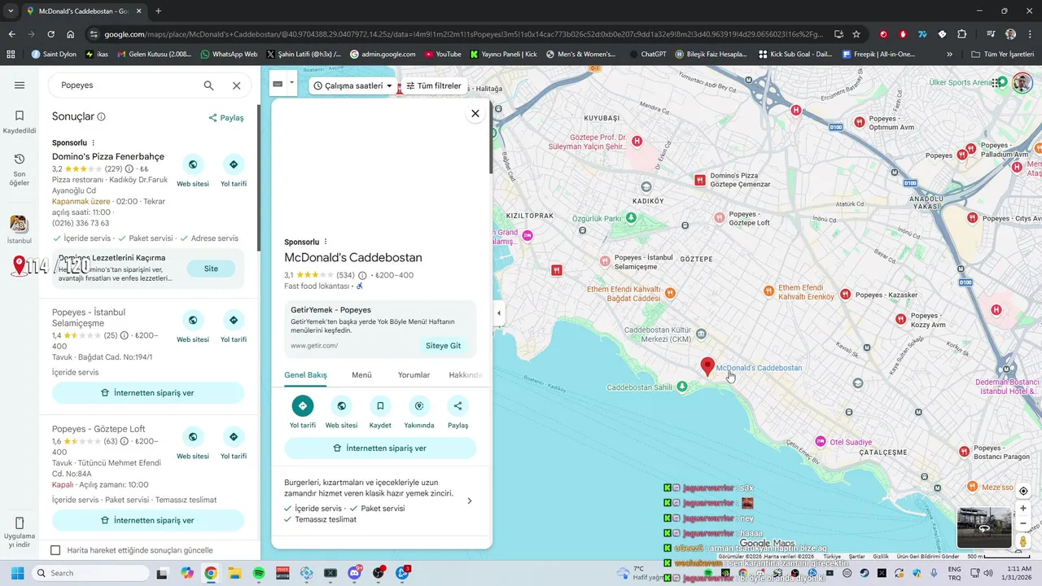
Task: Click the search magnifier icon
Action: pos(208,85)
